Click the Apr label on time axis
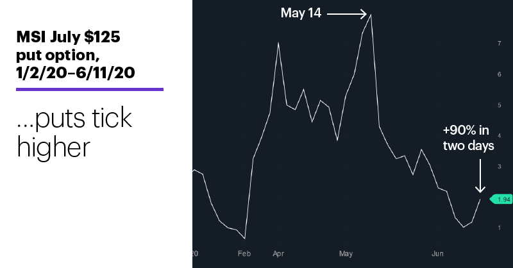The image size is (513, 268). pyautogui.click(x=278, y=254)
